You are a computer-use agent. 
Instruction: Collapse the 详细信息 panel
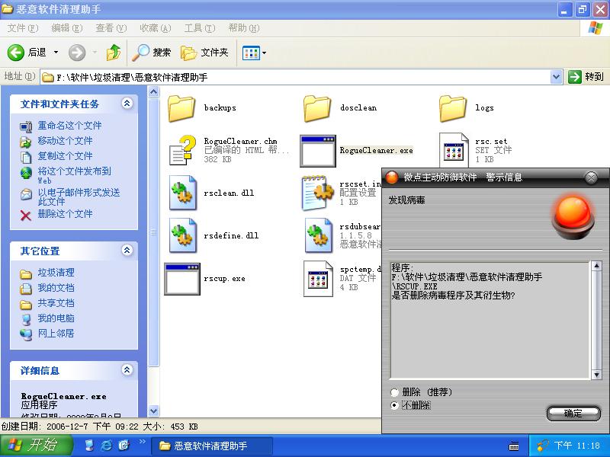127,370
